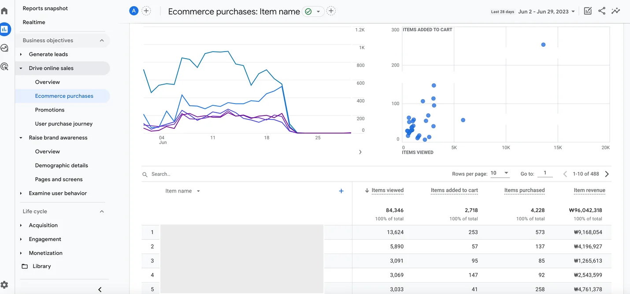Add a new comparison with plus icon
The image size is (630, 294).
coord(146,11)
